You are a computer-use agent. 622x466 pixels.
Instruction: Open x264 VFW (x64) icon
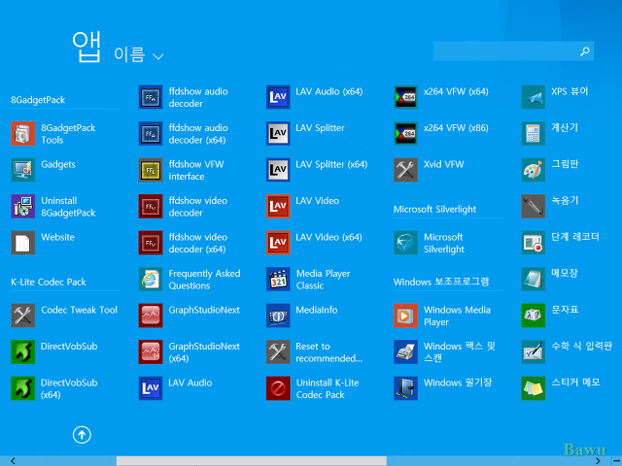[x=405, y=97]
